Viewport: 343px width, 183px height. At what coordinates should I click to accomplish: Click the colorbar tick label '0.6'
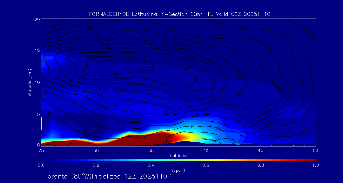(206, 165)
